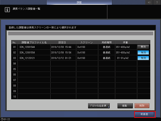Click the 濃度バランス調整値一覧 title text
The image size is (161, 121).
click(x=26, y=9)
